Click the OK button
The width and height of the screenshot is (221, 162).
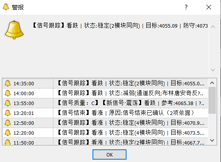[110, 154]
